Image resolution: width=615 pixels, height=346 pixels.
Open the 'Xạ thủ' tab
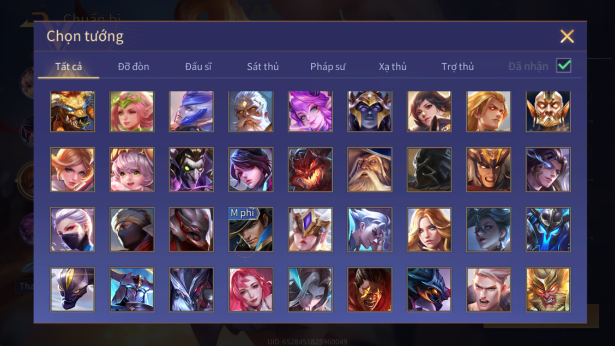[x=393, y=66]
